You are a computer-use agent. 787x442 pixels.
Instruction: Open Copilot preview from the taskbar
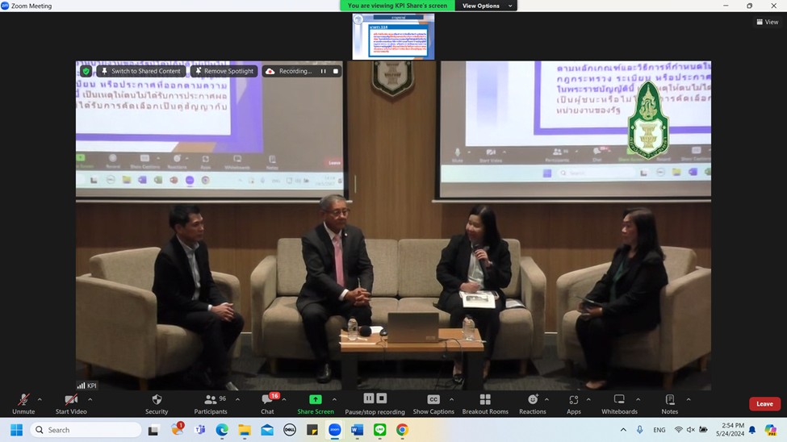770,430
